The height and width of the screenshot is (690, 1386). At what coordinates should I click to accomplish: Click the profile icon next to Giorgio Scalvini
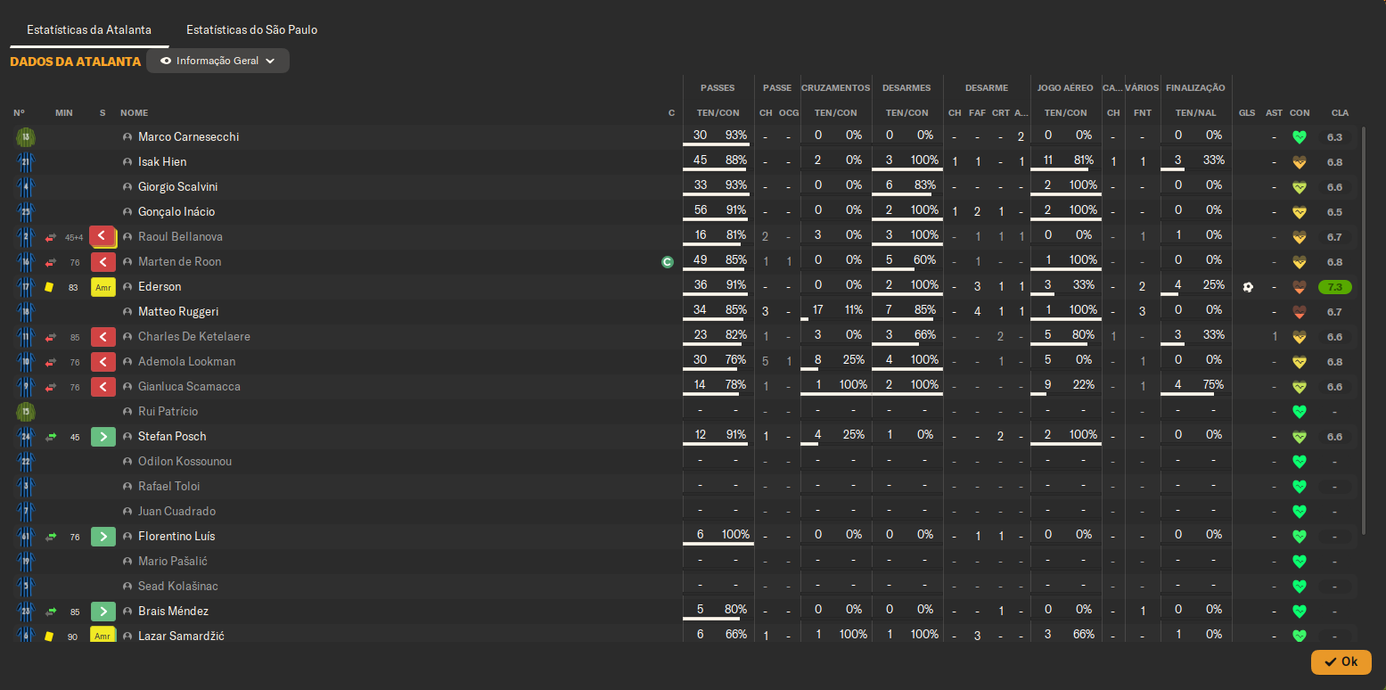(127, 187)
